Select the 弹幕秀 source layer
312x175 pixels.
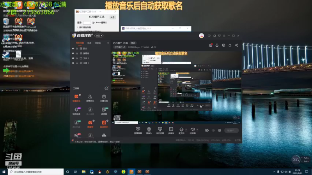point(90,53)
